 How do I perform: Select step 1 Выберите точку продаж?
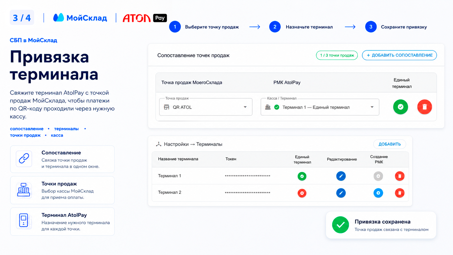(x=204, y=27)
